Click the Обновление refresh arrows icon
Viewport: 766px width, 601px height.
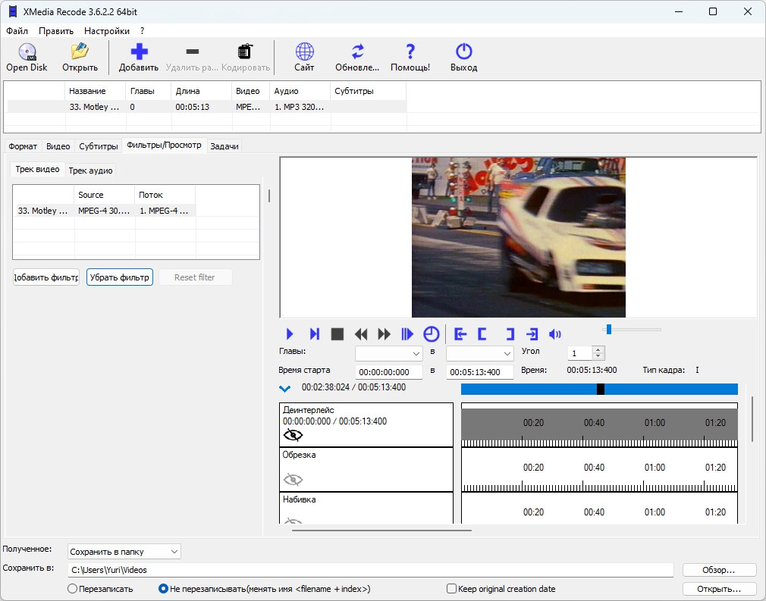357,52
